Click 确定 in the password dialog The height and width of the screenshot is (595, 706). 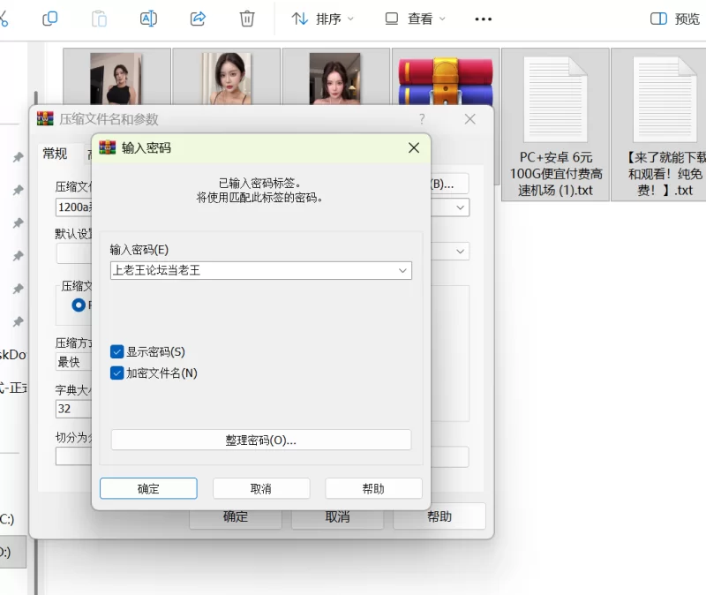[x=148, y=488]
